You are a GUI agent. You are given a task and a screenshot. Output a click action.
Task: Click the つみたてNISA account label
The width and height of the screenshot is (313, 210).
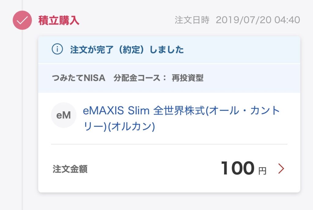[x=79, y=78]
